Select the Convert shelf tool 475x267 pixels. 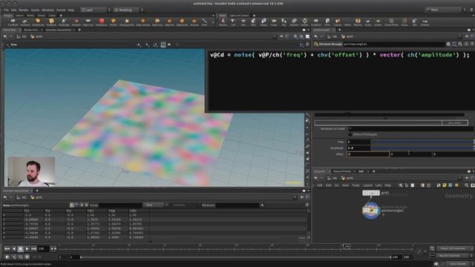(338, 22)
